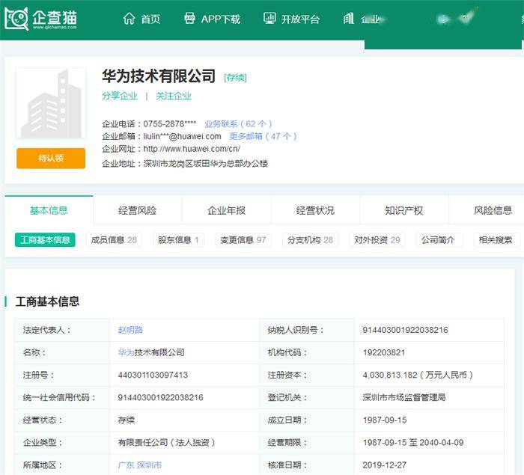
Task: Click unified credit code in 统一社会信用代码 row
Action: pos(160,397)
